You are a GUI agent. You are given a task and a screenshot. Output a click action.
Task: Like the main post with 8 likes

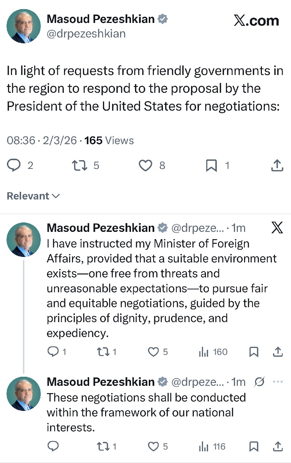145,166
